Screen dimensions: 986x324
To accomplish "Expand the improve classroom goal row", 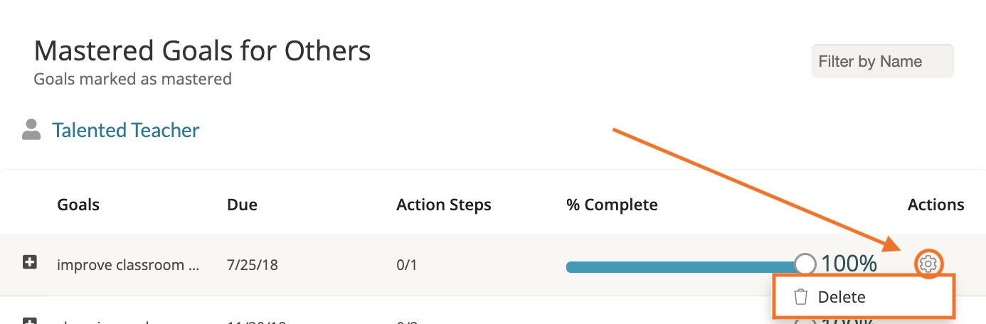I will coord(30,264).
